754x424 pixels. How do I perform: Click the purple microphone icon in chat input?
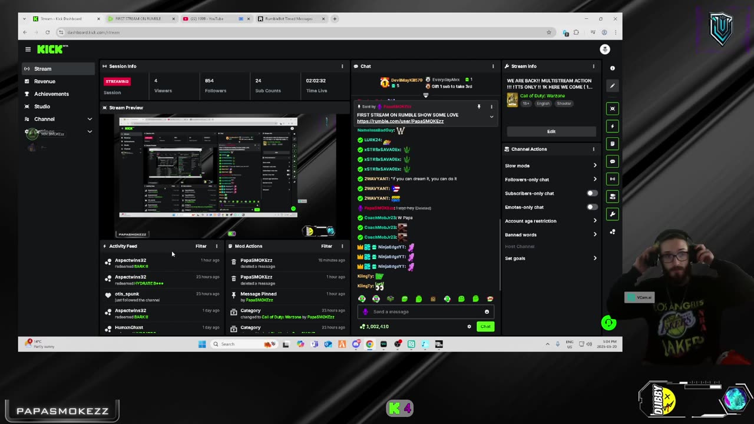tap(365, 312)
